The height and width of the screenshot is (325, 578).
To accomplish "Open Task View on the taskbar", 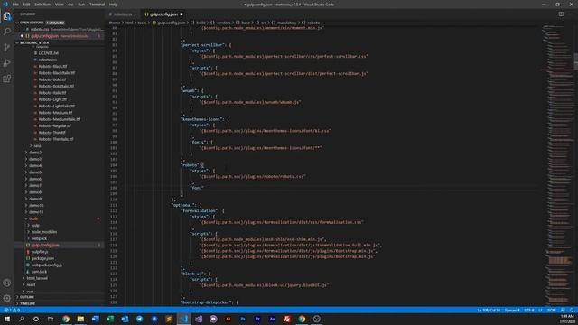I will pos(51,319).
